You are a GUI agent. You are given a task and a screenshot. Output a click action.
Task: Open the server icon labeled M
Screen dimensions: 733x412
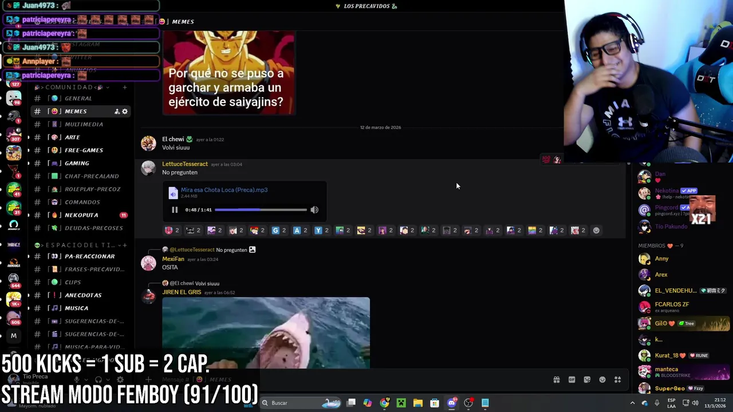14,336
